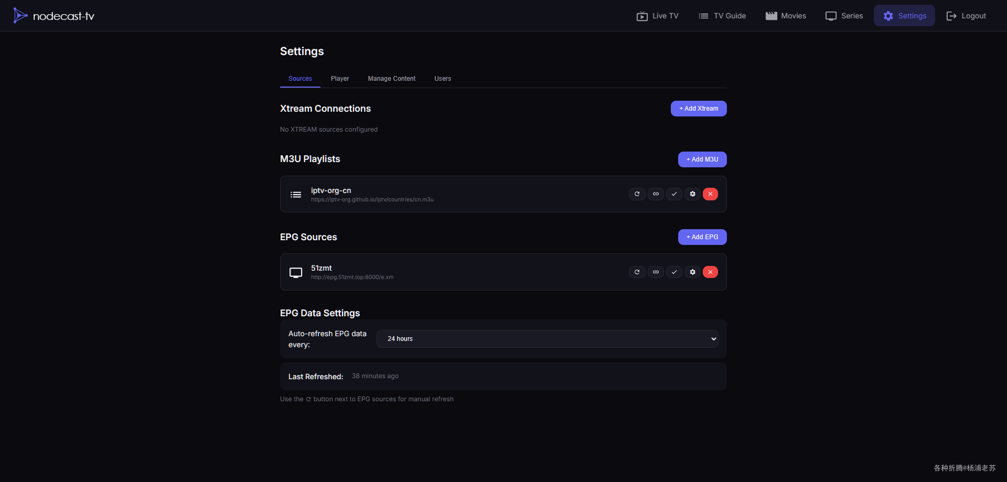Open Live TV from the navigation bar
The image size is (1007, 482).
pyautogui.click(x=657, y=16)
